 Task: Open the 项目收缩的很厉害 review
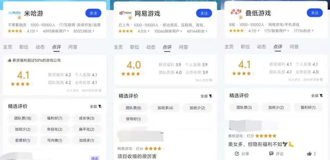(137, 157)
